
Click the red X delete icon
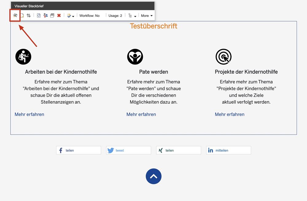click(x=59, y=16)
